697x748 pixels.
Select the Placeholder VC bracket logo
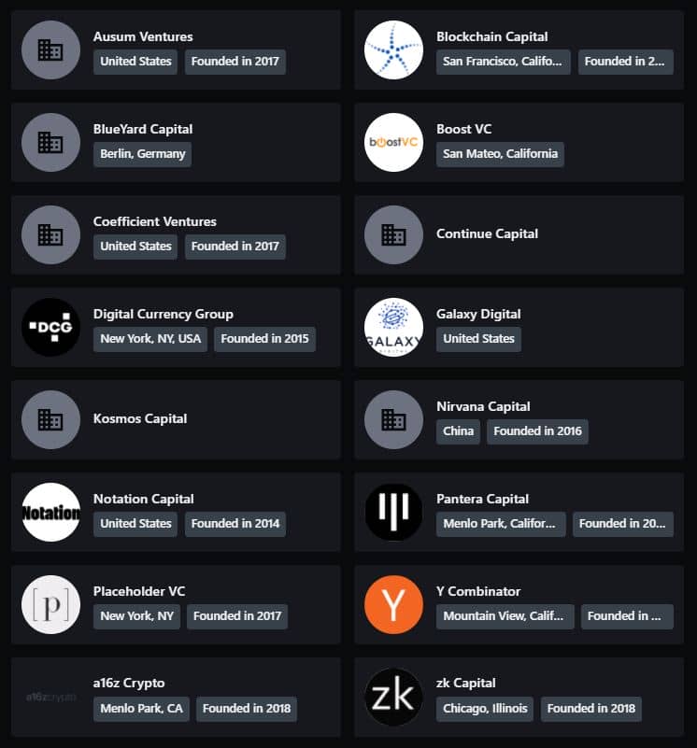tap(51, 604)
